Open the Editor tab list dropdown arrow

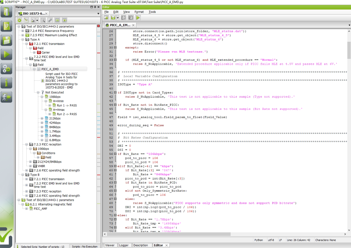coord(349,25)
